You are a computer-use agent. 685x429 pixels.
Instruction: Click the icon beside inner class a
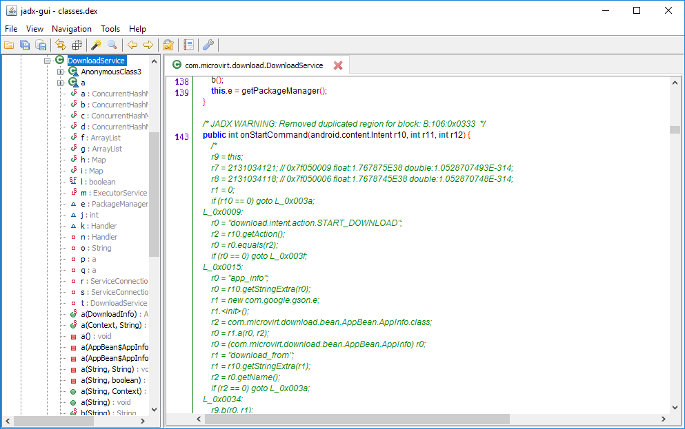(x=73, y=83)
